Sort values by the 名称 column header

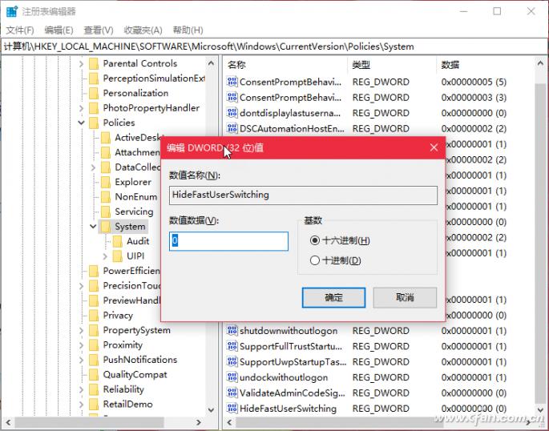click(285, 65)
